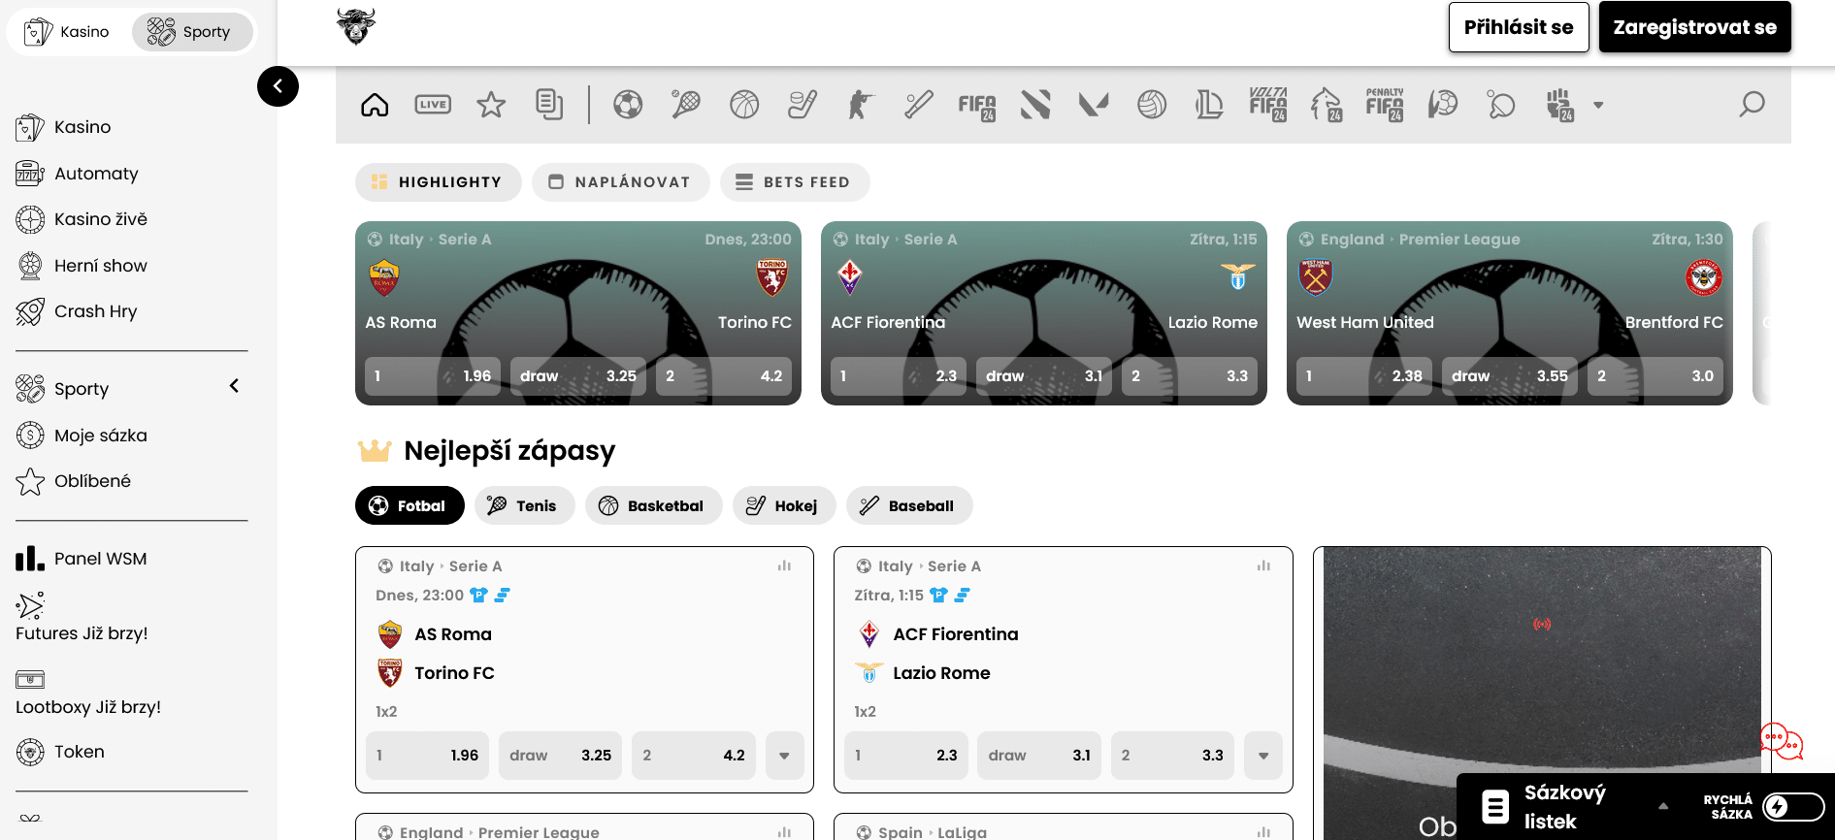Screen dimensions: 1835x840
Task: Select the football icon in sports toolbar
Action: click(628, 105)
